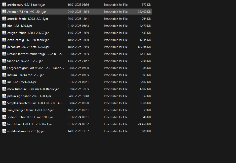Click the jar icon beside carryon-fabric-1.20.1-2.1.2.7.jar

point(4,33)
